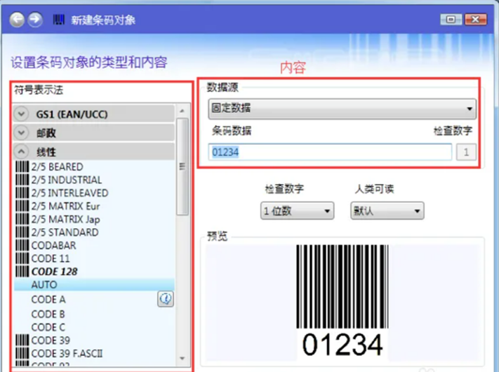Open the info icon beside CODE A
The image size is (499, 372).
point(166,299)
